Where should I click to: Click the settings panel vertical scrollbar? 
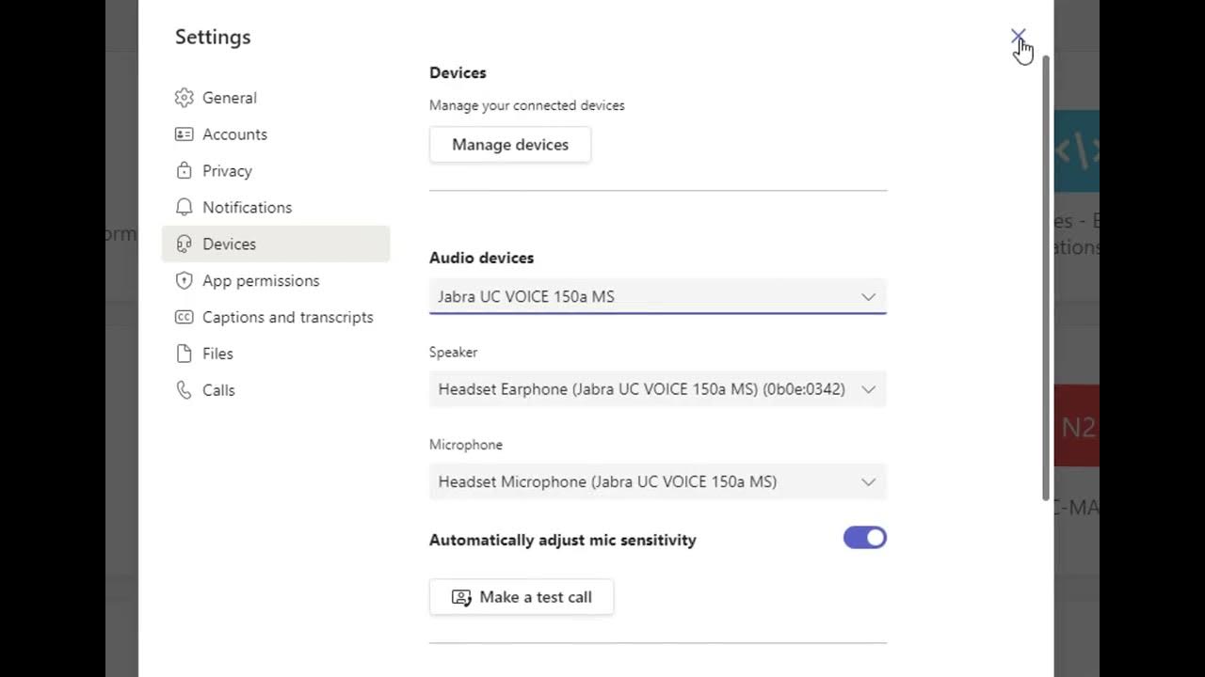point(1045,282)
